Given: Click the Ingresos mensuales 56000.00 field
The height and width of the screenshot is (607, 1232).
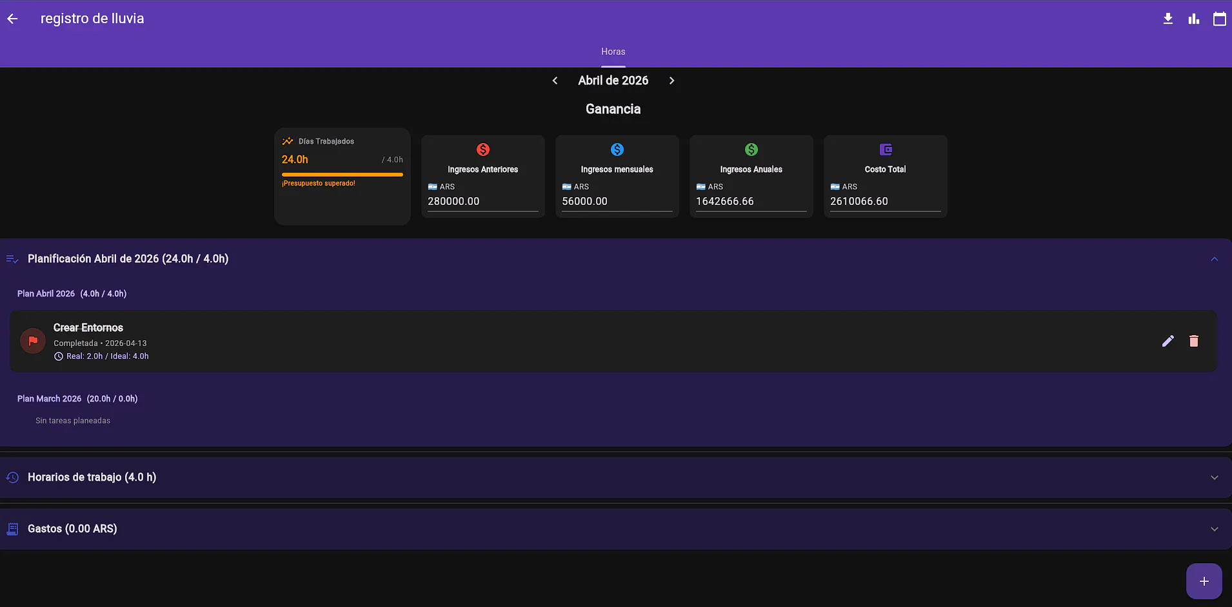Looking at the screenshot, I should (x=617, y=202).
